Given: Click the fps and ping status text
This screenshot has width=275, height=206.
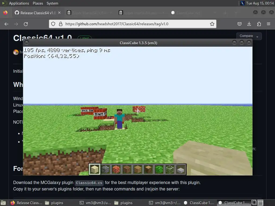Looking at the screenshot, I should click(x=67, y=50).
